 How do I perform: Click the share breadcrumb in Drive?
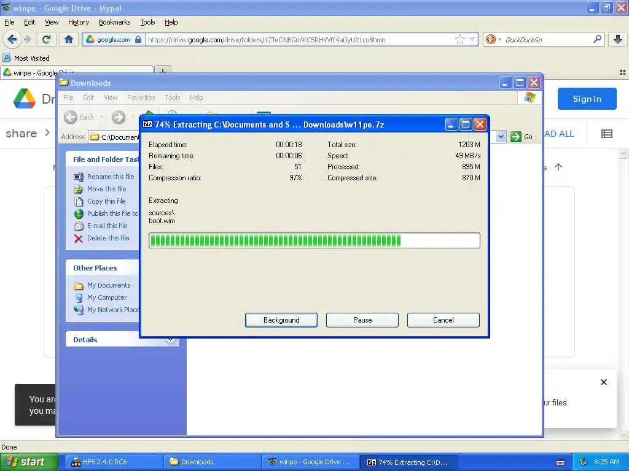[x=21, y=133]
